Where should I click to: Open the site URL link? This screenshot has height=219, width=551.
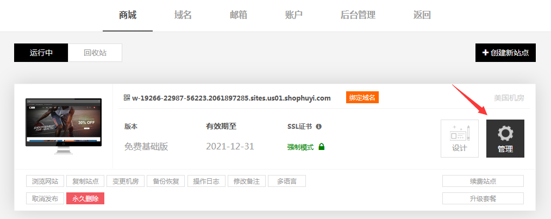coord(231,98)
